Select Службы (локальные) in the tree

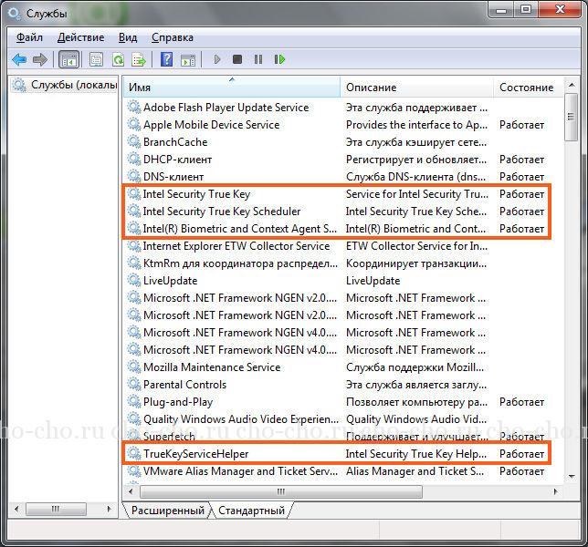73,85
